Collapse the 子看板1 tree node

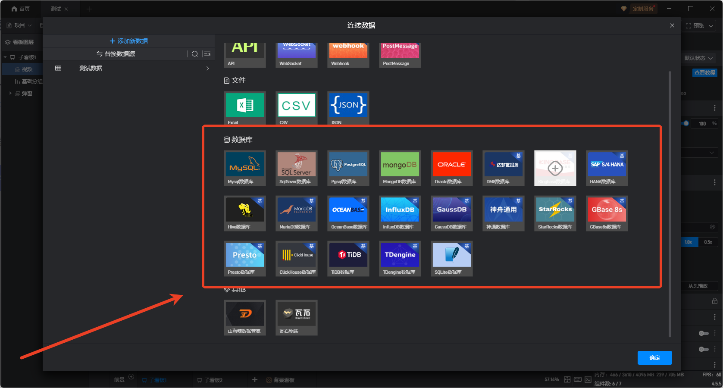5,57
